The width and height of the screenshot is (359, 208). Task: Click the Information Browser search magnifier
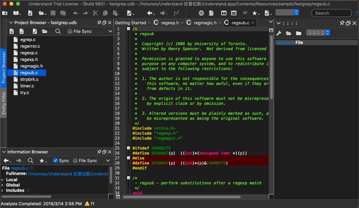click(x=31, y=161)
